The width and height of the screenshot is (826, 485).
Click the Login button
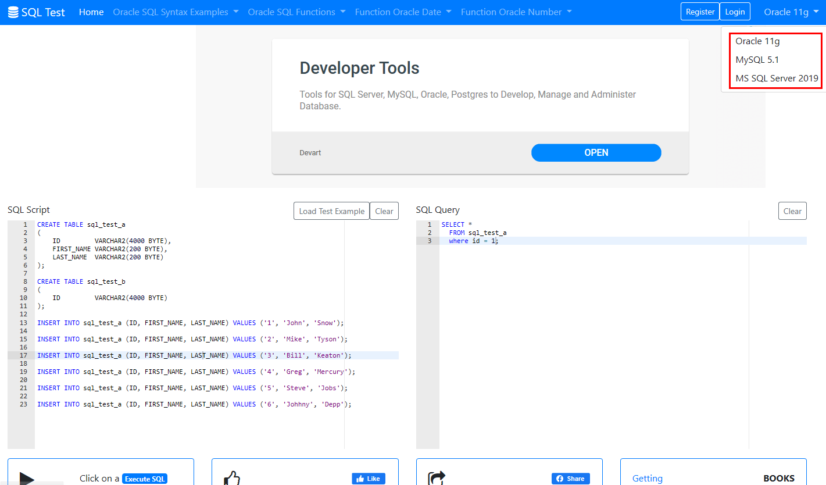[735, 12]
